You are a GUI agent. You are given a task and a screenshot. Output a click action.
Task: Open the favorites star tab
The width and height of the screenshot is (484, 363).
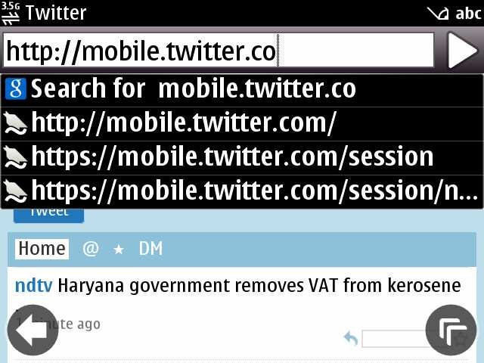pyautogui.click(x=119, y=250)
